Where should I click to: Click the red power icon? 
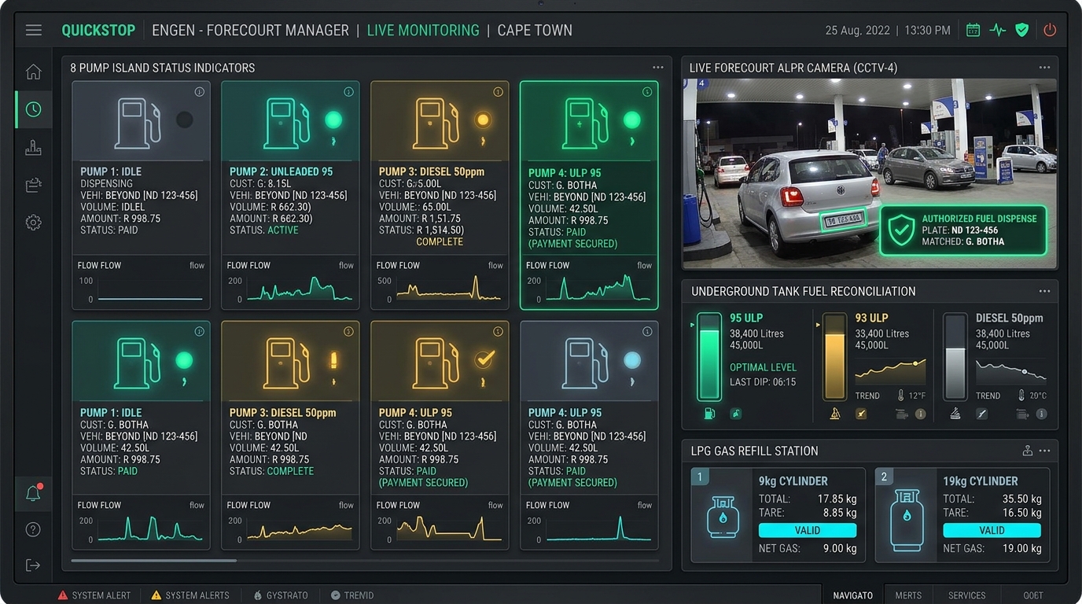tap(1050, 30)
